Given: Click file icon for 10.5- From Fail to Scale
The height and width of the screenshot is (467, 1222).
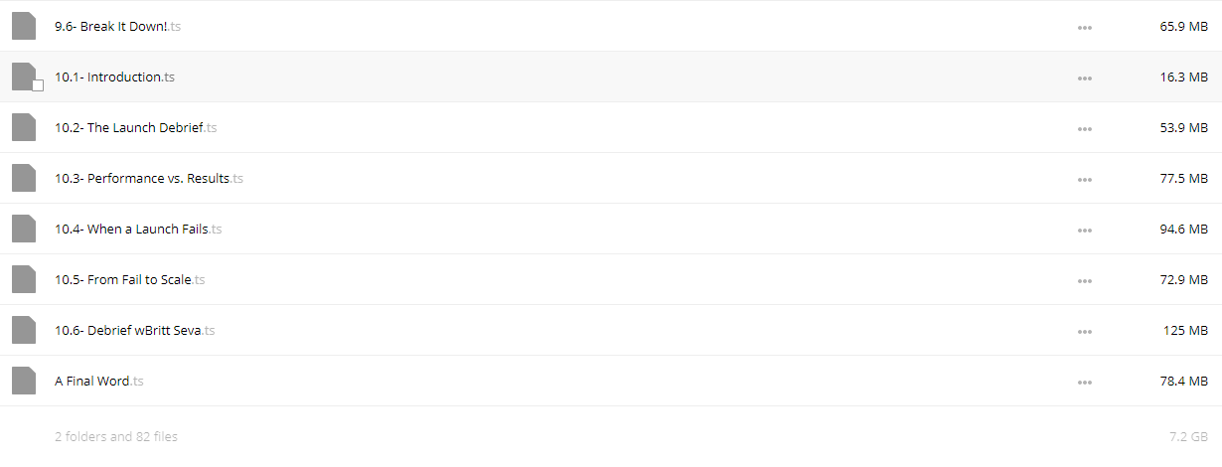Looking at the screenshot, I should coord(24,279).
